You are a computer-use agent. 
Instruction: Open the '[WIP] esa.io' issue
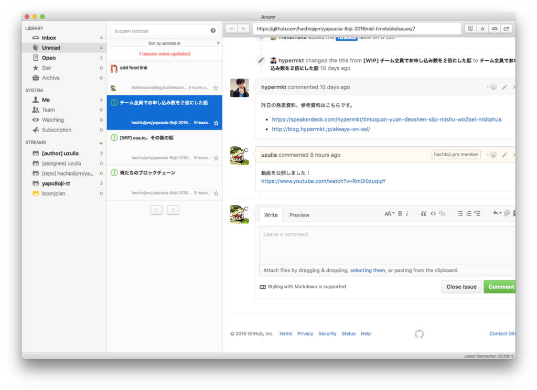coord(164,148)
